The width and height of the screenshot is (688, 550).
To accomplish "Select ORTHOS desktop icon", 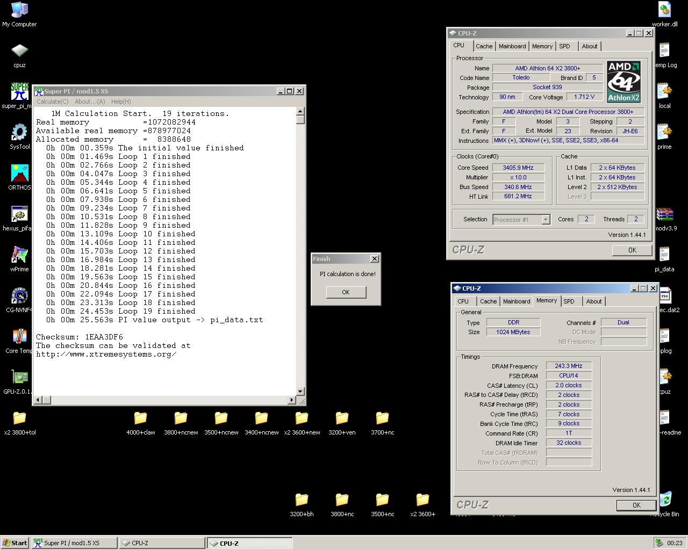I will (x=19, y=177).
